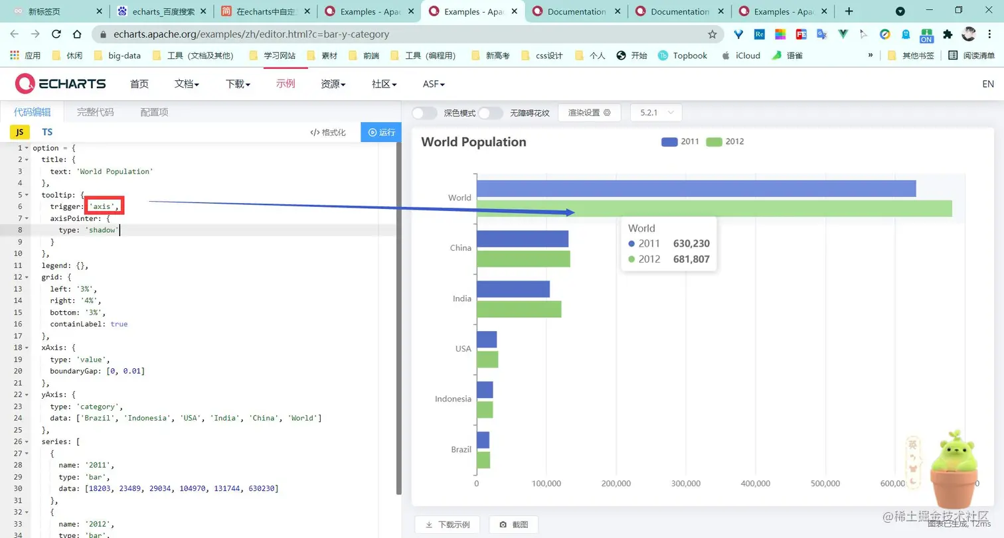Show more bookmarks with the » chevron

pyautogui.click(x=871, y=56)
